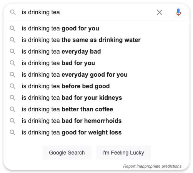Image resolution: width=193 pixels, height=173 pixels.
Task: Select suggestion 'better than coffee'
Action: coord(95,109)
